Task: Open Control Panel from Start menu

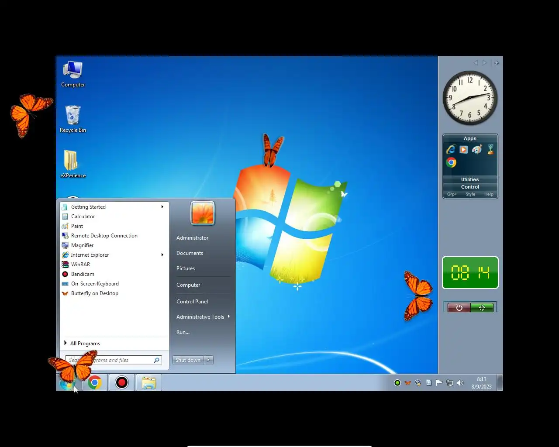Action: click(x=202, y=302)
